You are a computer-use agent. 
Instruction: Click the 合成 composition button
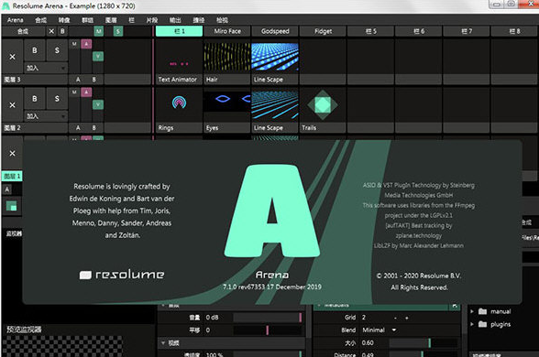pos(23,31)
